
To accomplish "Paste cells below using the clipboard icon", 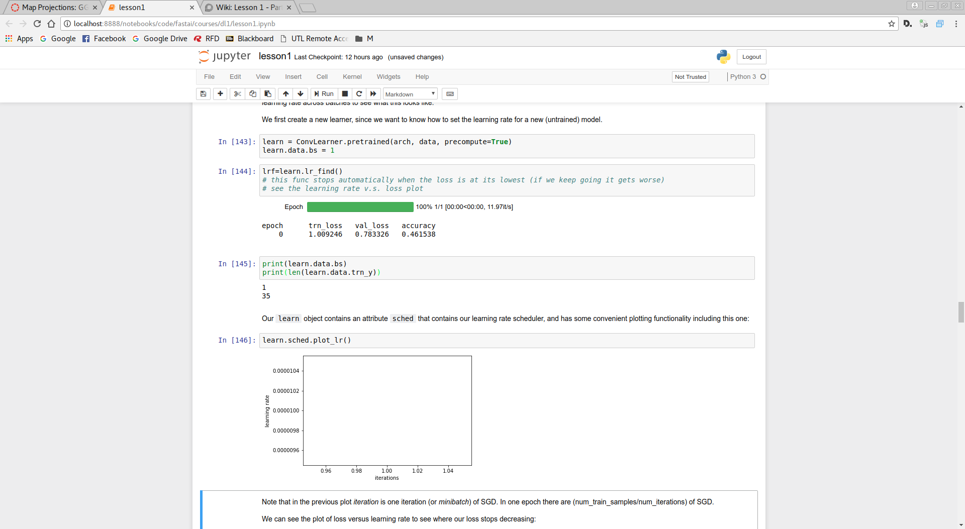I will pos(268,94).
